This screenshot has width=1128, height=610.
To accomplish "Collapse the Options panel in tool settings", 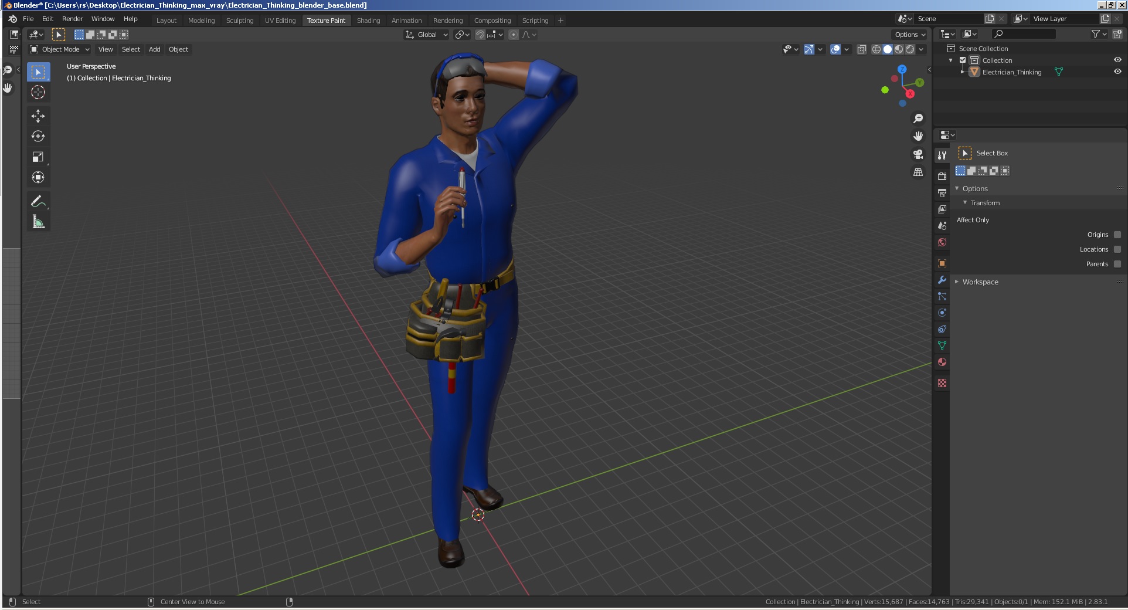I will tap(957, 188).
